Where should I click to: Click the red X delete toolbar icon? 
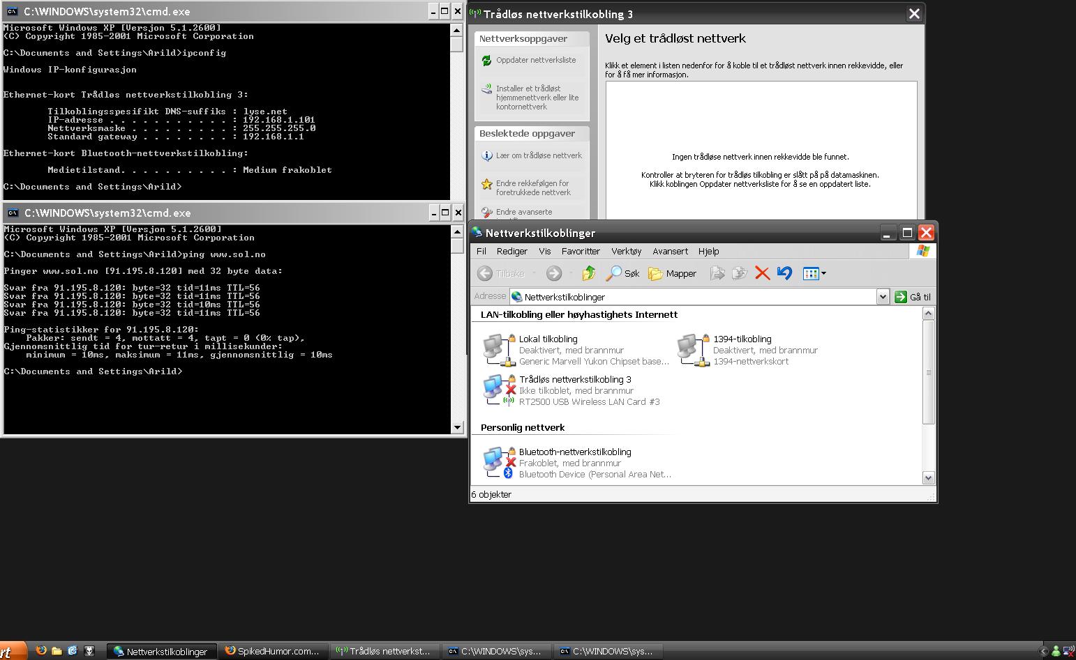tap(762, 273)
